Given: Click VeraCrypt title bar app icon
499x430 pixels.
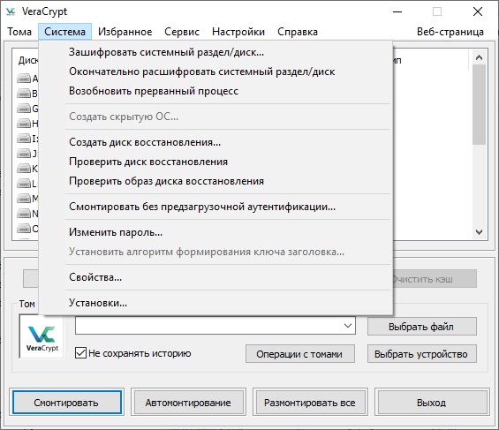Looking at the screenshot, I should pos(11,11).
